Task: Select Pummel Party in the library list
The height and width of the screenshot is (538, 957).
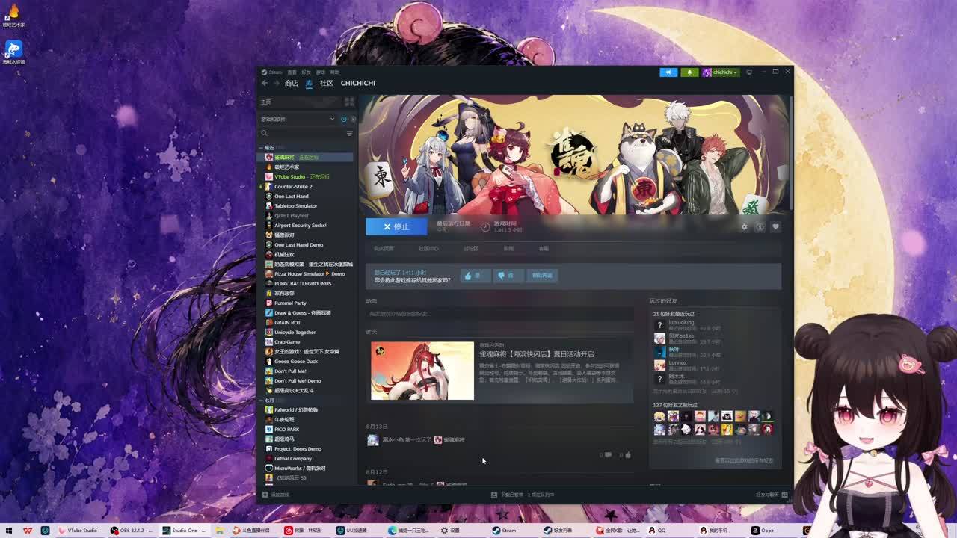Action: tap(306, 303)
